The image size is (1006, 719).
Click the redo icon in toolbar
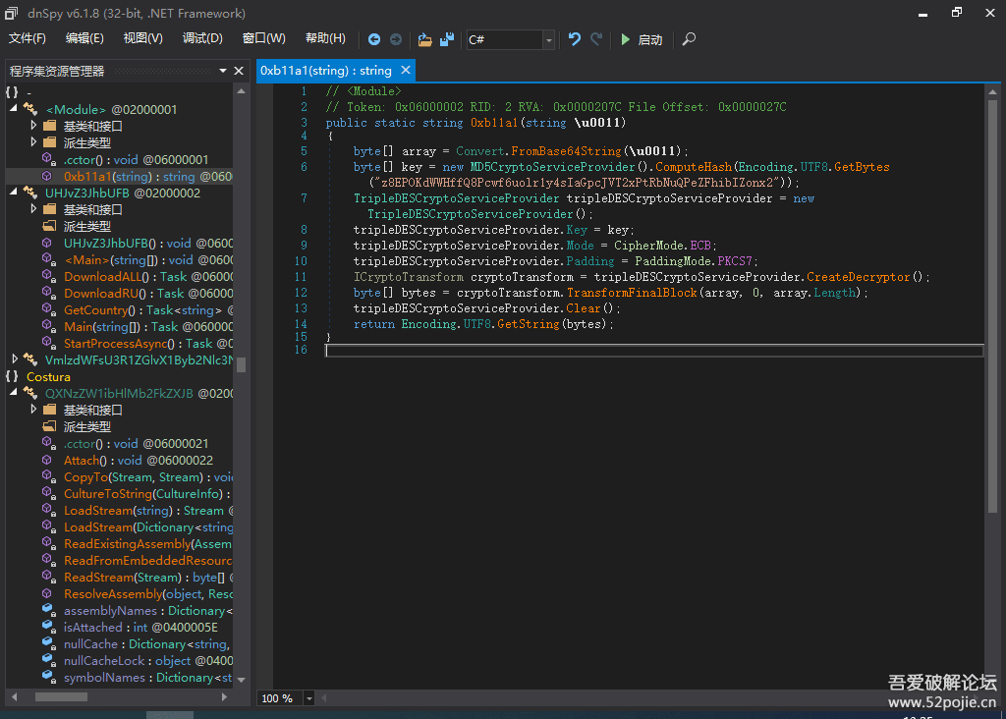(x=596, y=39)
